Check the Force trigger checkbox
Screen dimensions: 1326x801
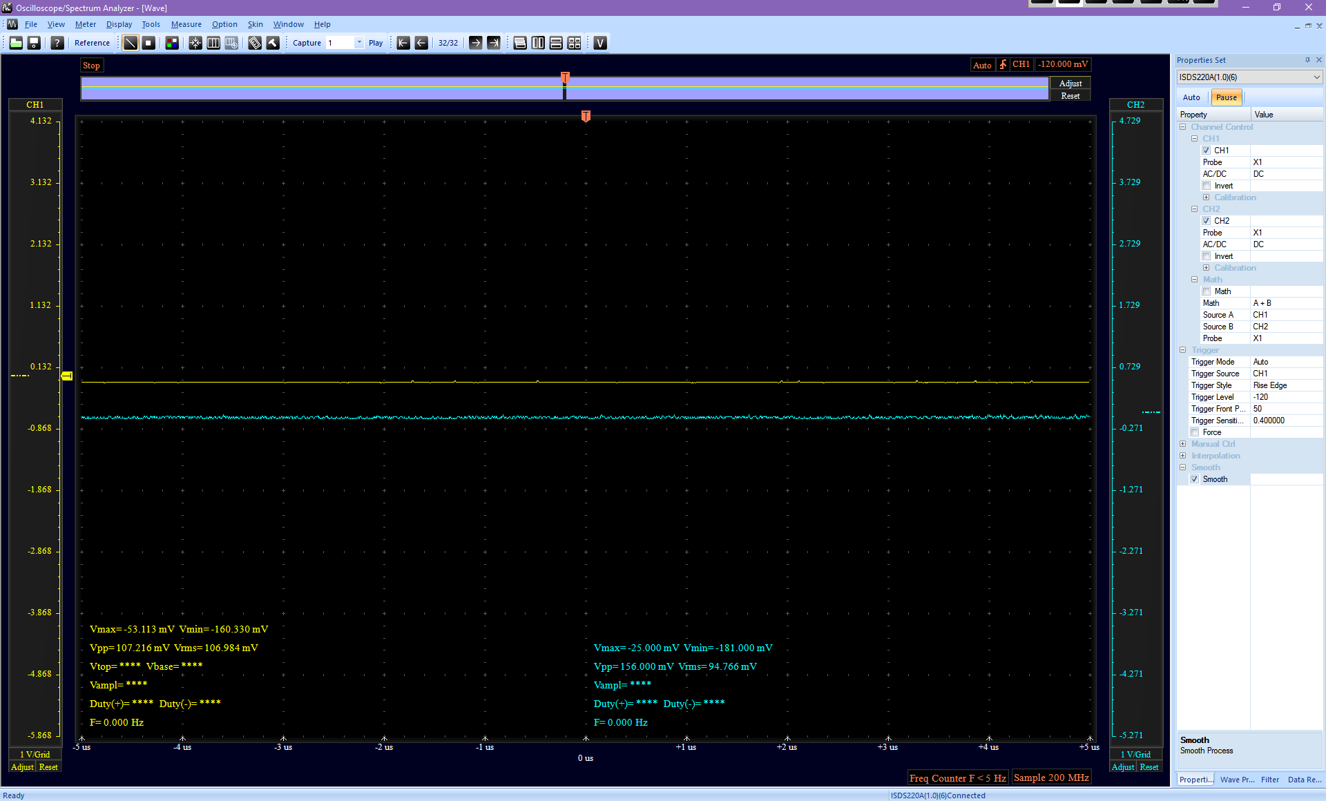(1195, 432)
